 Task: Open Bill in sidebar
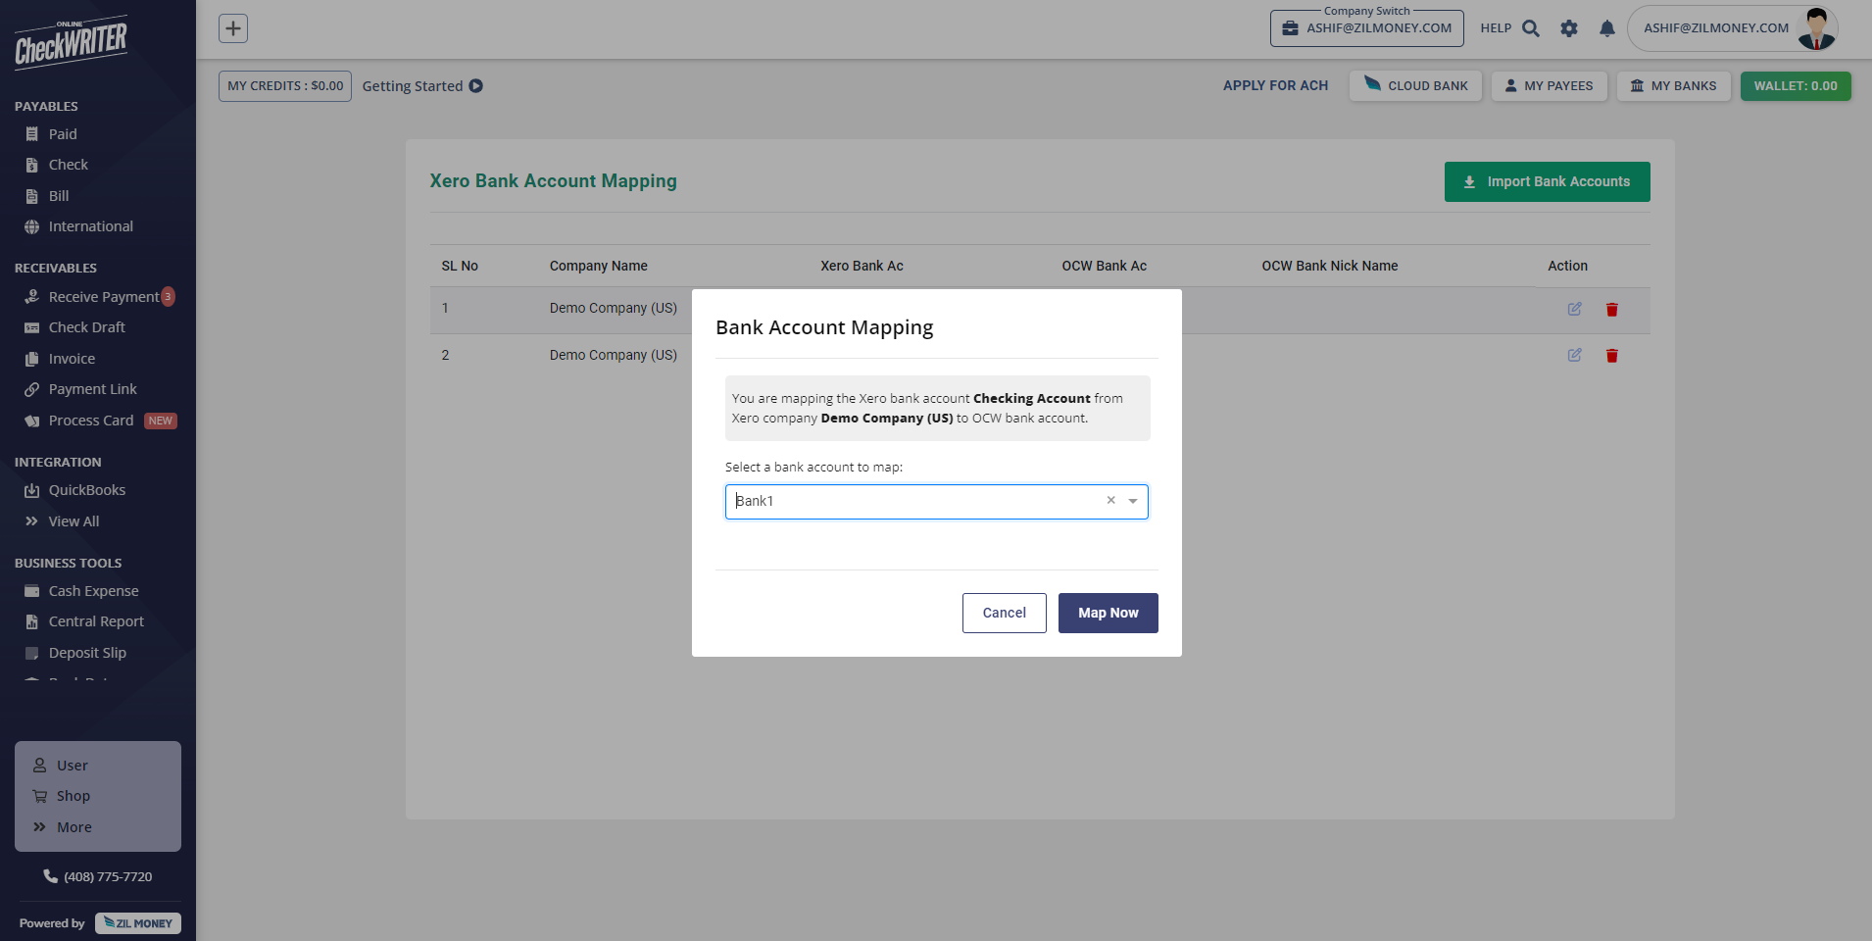pyautogui.click(x=59, y=196)
